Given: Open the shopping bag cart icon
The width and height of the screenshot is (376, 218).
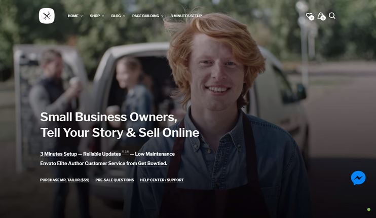Looking at the screenshot, I should 321,16.
